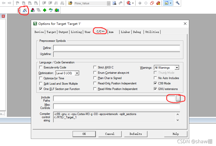The image size is (216, 146).
Task: Open the Warnings All Warnings dropdown
Action: point(177,67)
